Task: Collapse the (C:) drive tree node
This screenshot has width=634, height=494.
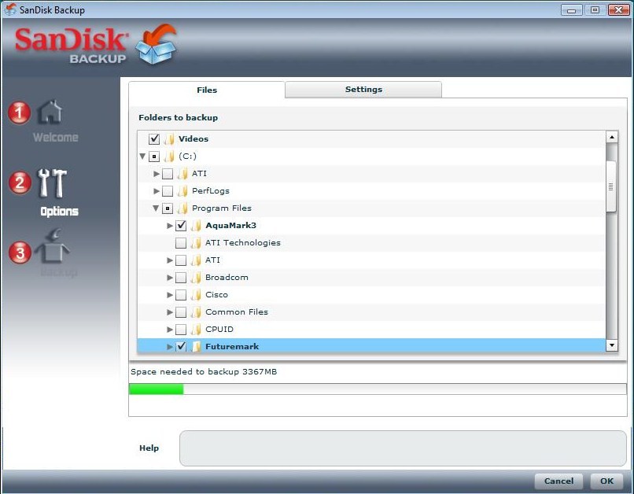Action: click(x=142, y=157)
